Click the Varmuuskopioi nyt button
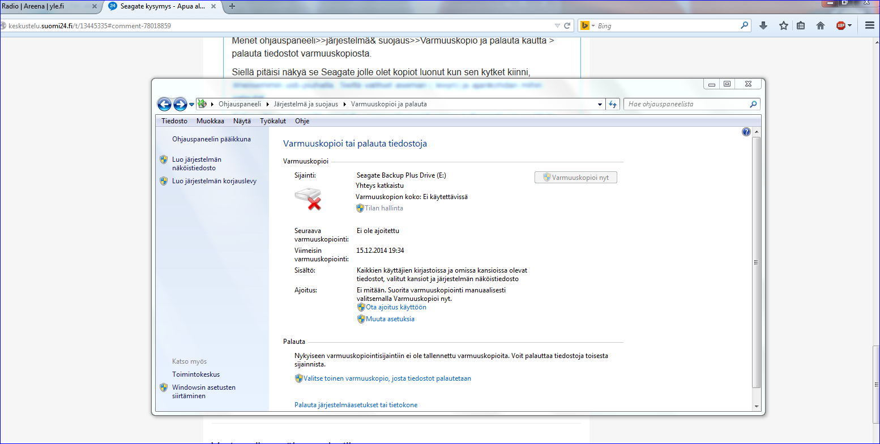This screenshot has height=444, width=880. (576, 178)
